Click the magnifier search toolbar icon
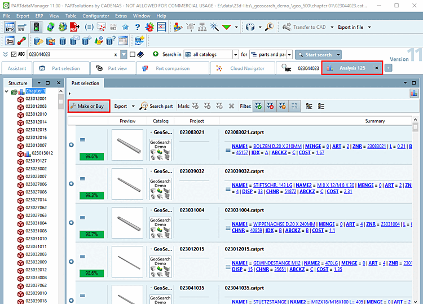 (x=269, y=27)
